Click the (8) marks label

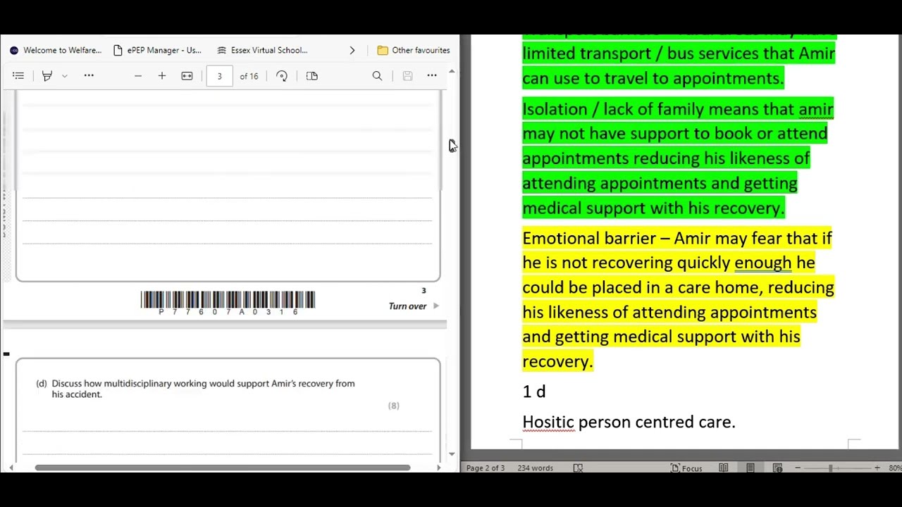click(x=394, y=406)
